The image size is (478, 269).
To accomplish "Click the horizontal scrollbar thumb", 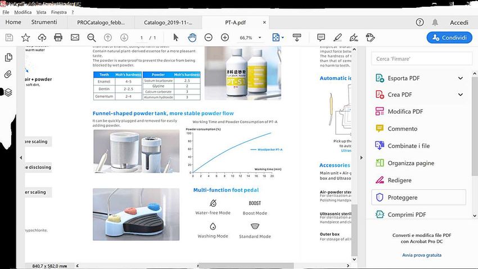I will point(246,266).
